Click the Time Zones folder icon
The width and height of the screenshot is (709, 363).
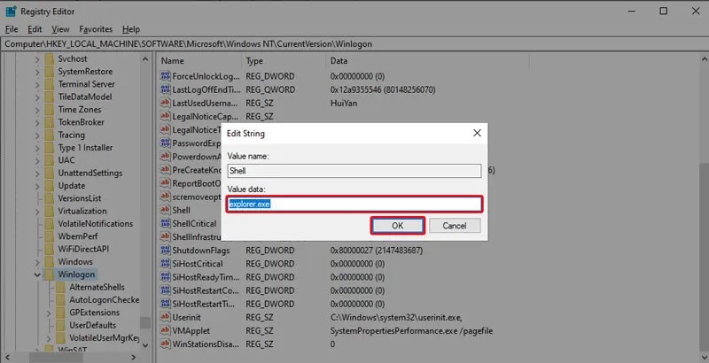[x=50, y=109]
